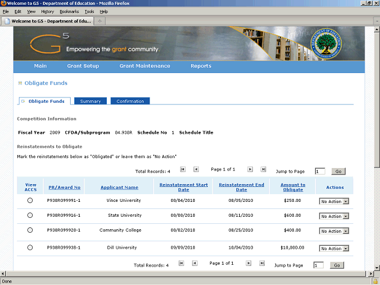380x285 pixels.
Task: Sort by Amount to Obligate column
Action: [x=293, y=187]
